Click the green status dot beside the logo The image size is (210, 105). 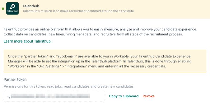3,9
